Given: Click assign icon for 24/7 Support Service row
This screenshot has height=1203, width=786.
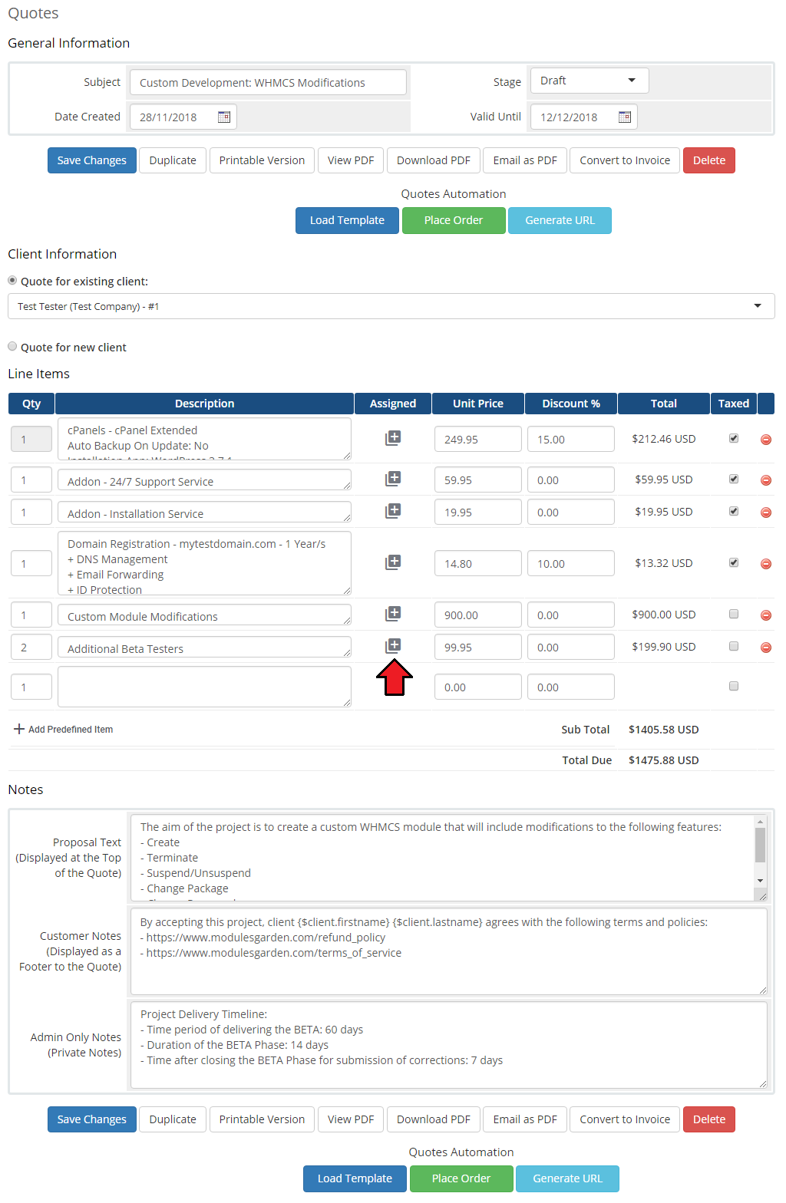Looking at the screenshot, I should click(393, 479).
